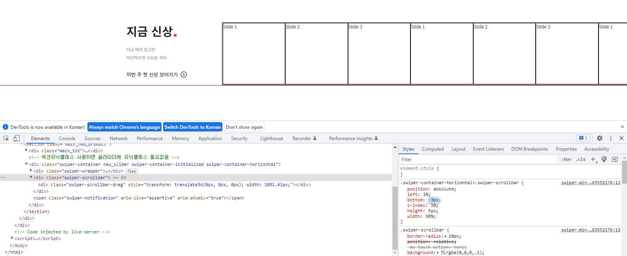Expand the background shorthand triangle

click(438, 252)
